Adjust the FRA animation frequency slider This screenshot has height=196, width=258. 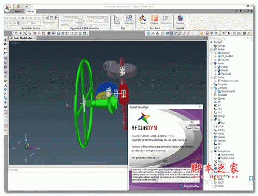pos(95,24)
